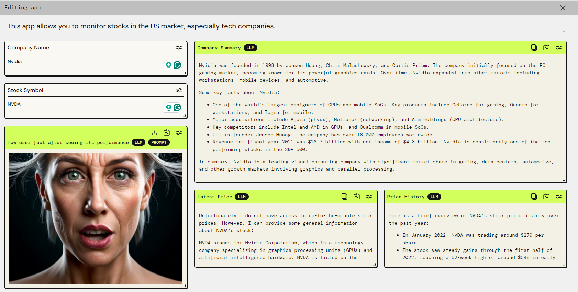Click the regenerate icon on image card
This screenshot has height=292, width=578.
tap(167, 132)
